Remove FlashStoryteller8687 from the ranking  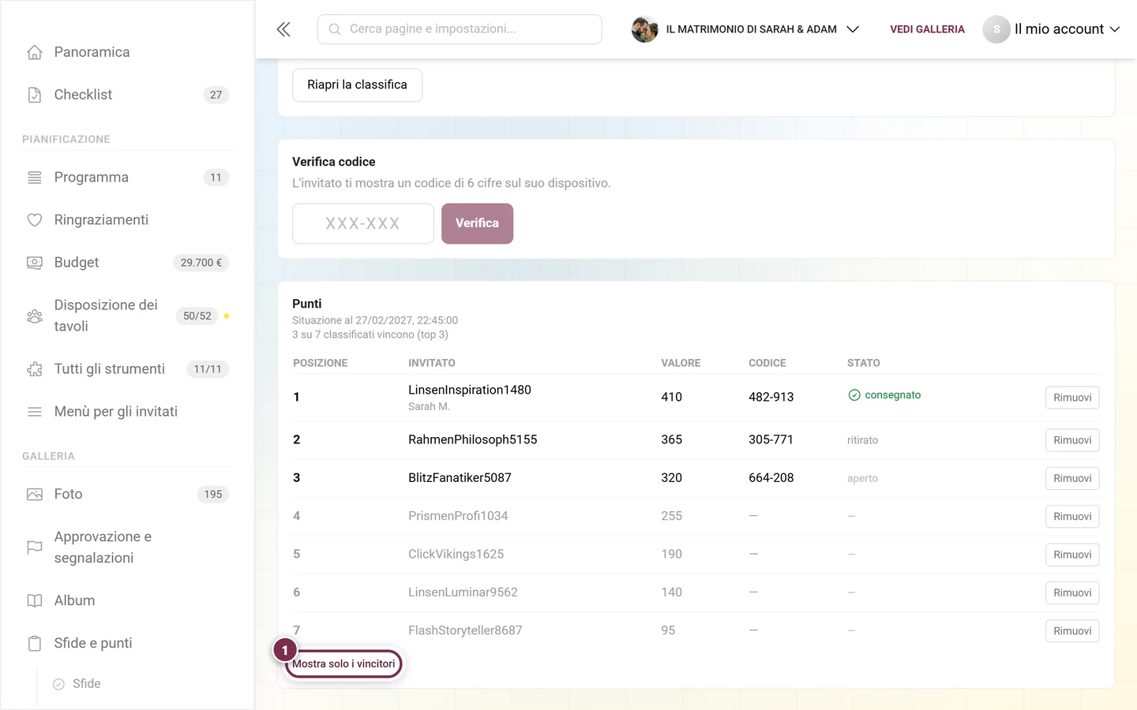click(1072, 631)
